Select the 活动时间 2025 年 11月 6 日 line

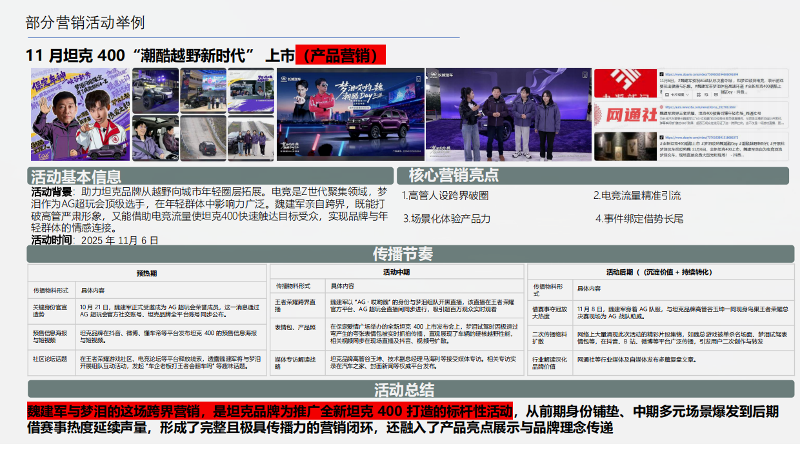(x=95, y=240)
